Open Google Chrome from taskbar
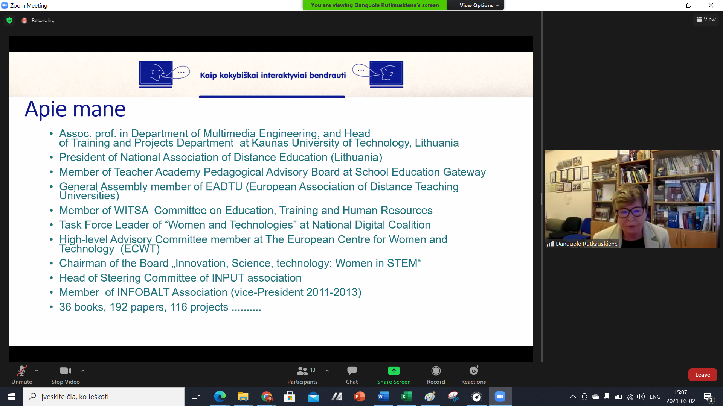Screen dimensions: 723x406 point(267,397)
